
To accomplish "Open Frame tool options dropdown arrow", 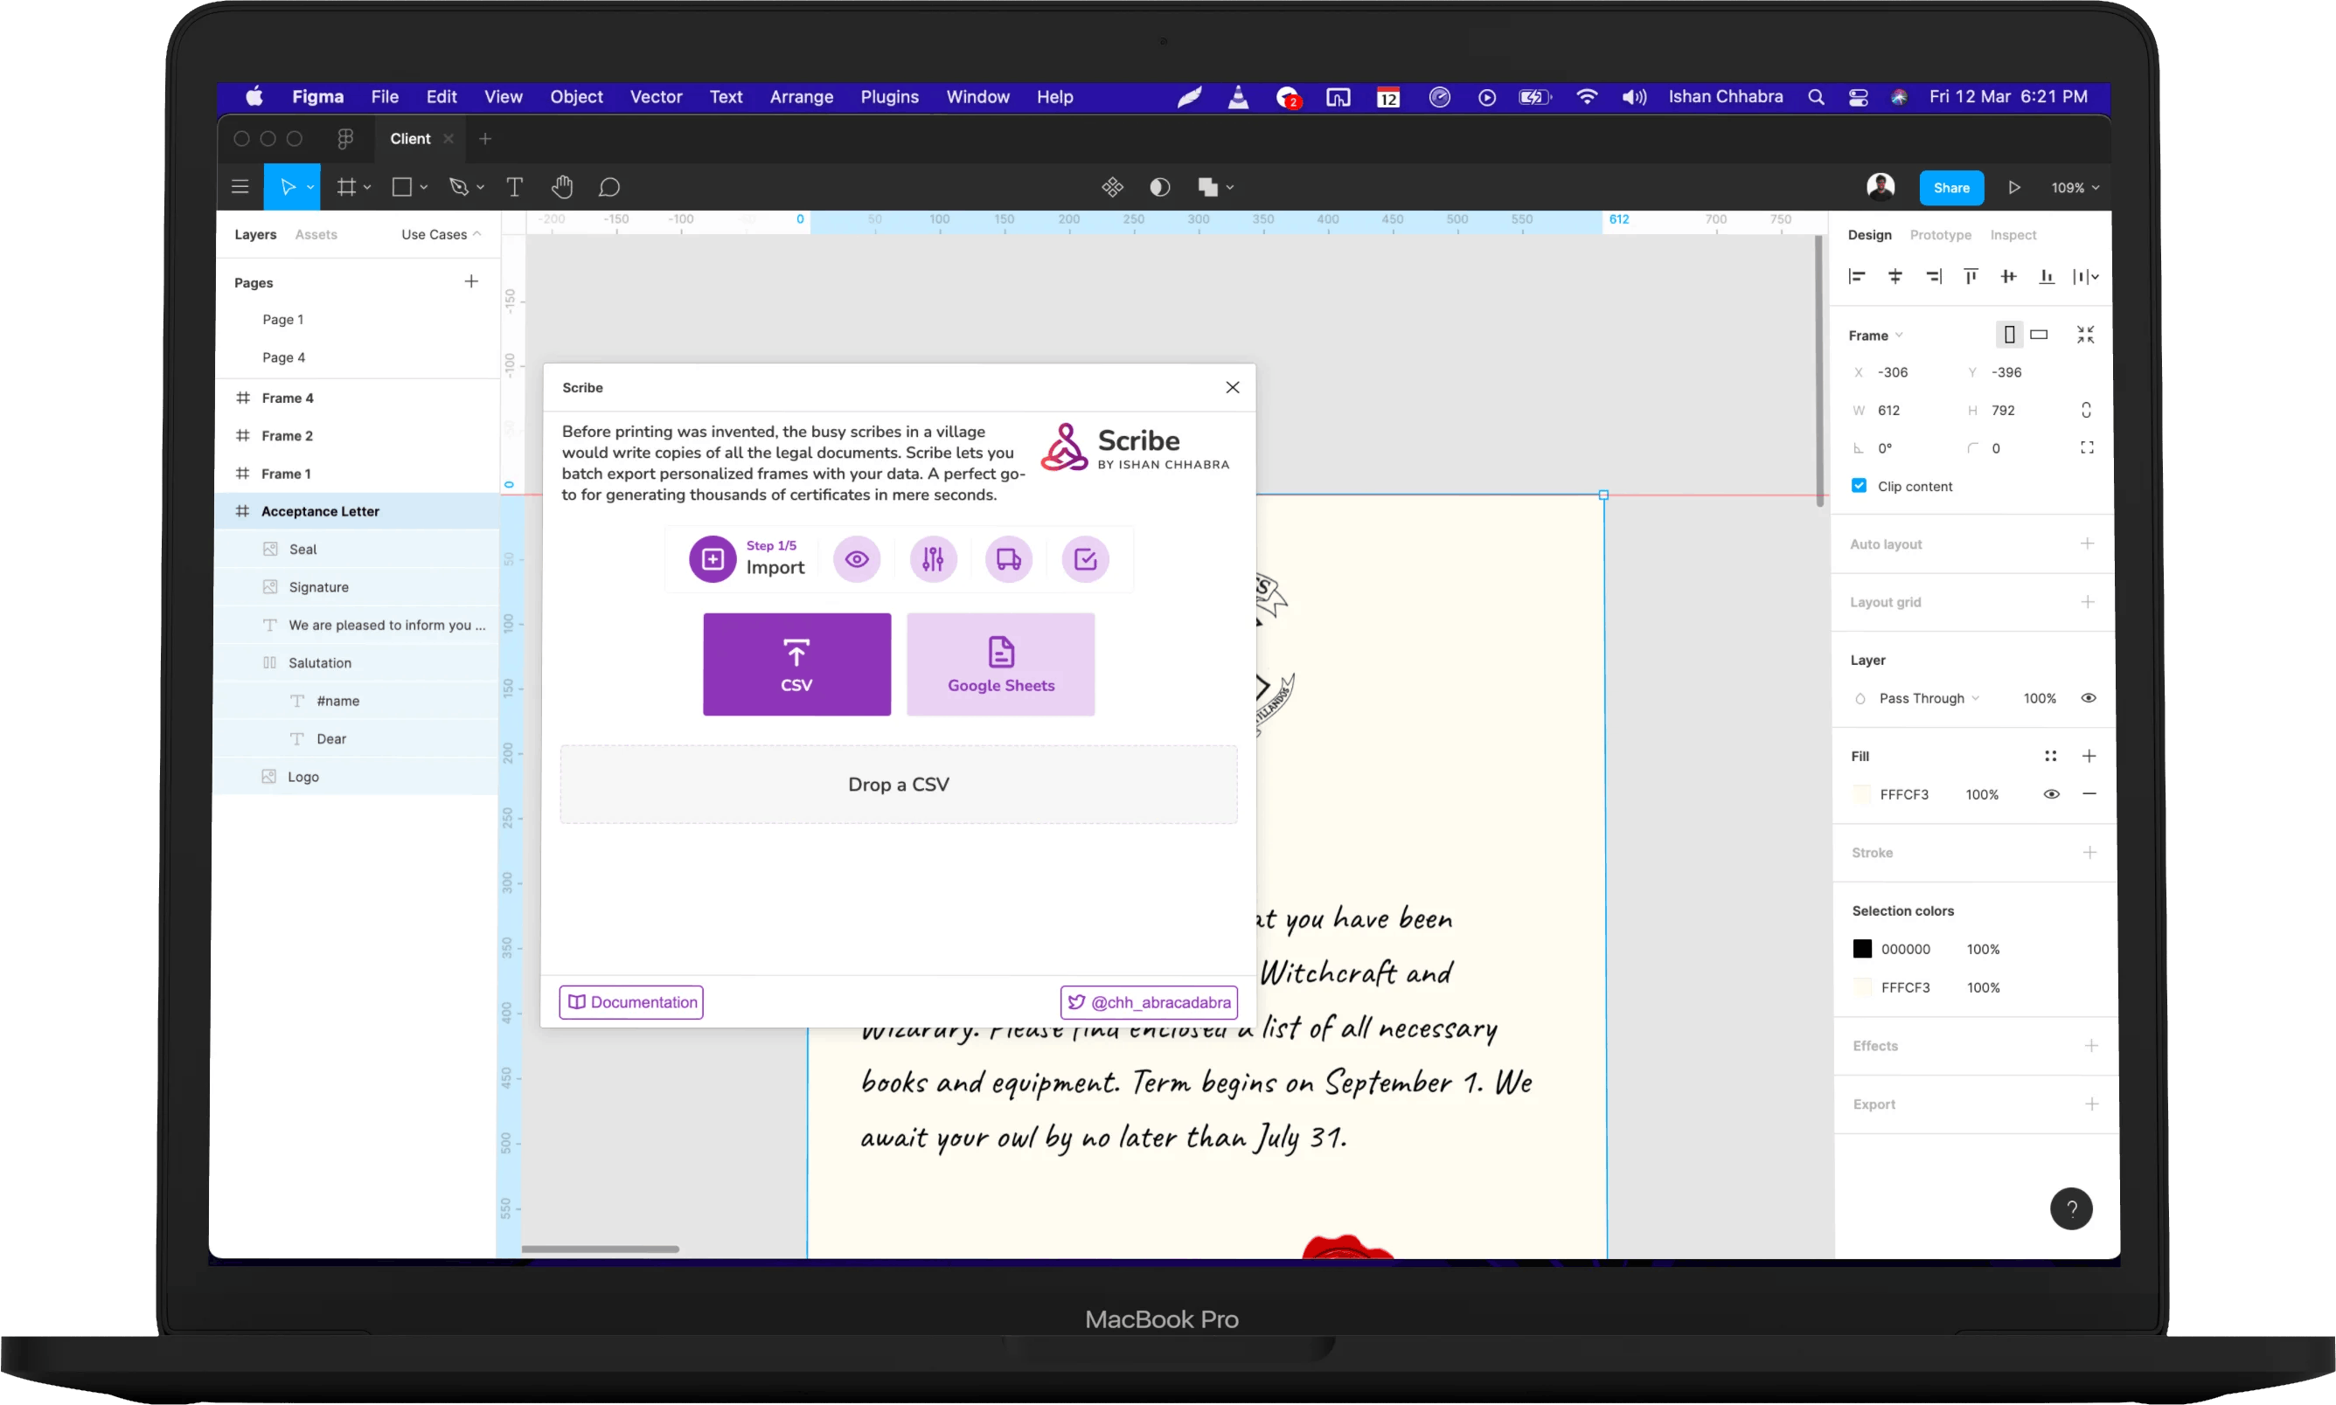I will [x=367, y=188].
